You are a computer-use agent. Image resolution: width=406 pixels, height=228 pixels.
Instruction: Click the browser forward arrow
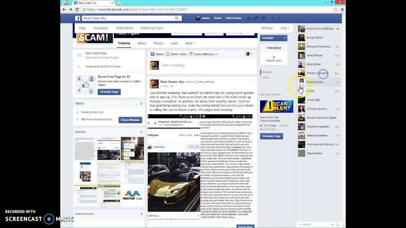tap(70, 9)
